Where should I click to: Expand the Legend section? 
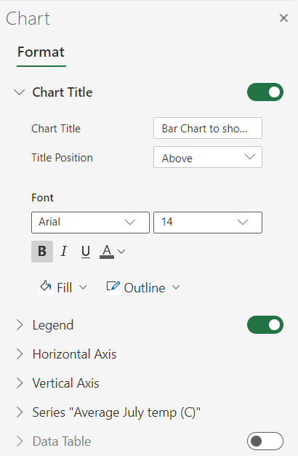click(20, 325)
